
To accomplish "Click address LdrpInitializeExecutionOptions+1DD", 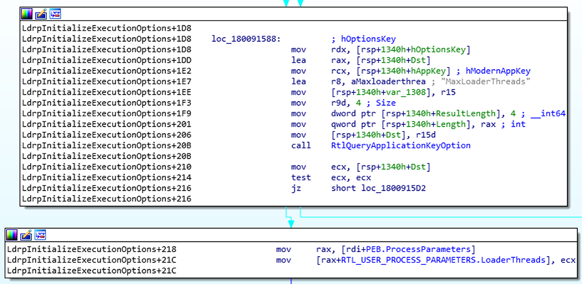I will [107, 60].
